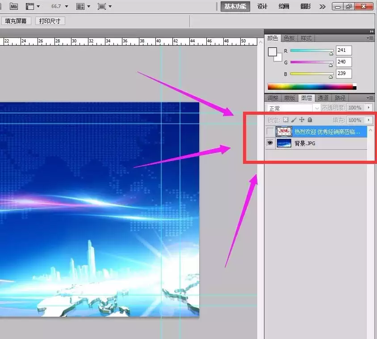The width and height of the screenshot is (377, 339).
Task: Toggle lock transparent pixels icon
Action: point(285,120)
